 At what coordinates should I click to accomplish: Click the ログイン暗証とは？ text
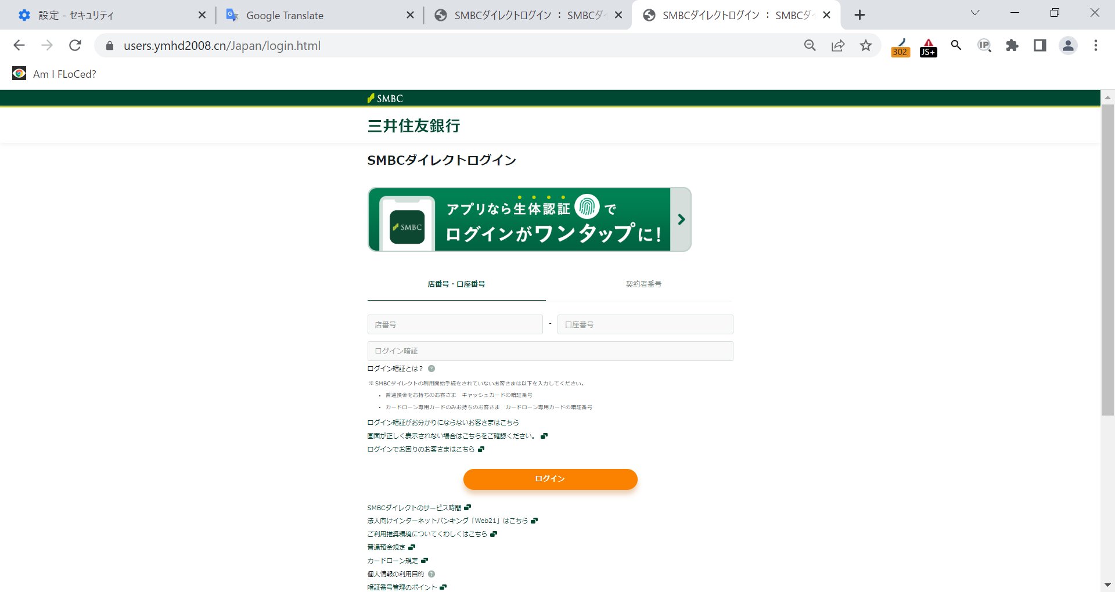tap(395, 369)
